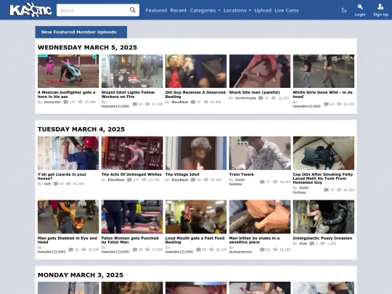Click the search magnifier icon
The image size is (392, 294).
point(133,10)
